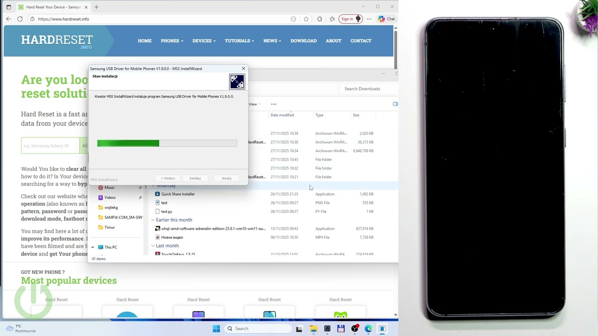Click the installation progress bar
Image resolution: width=598 pixels, height=336 pixels.
167,143
